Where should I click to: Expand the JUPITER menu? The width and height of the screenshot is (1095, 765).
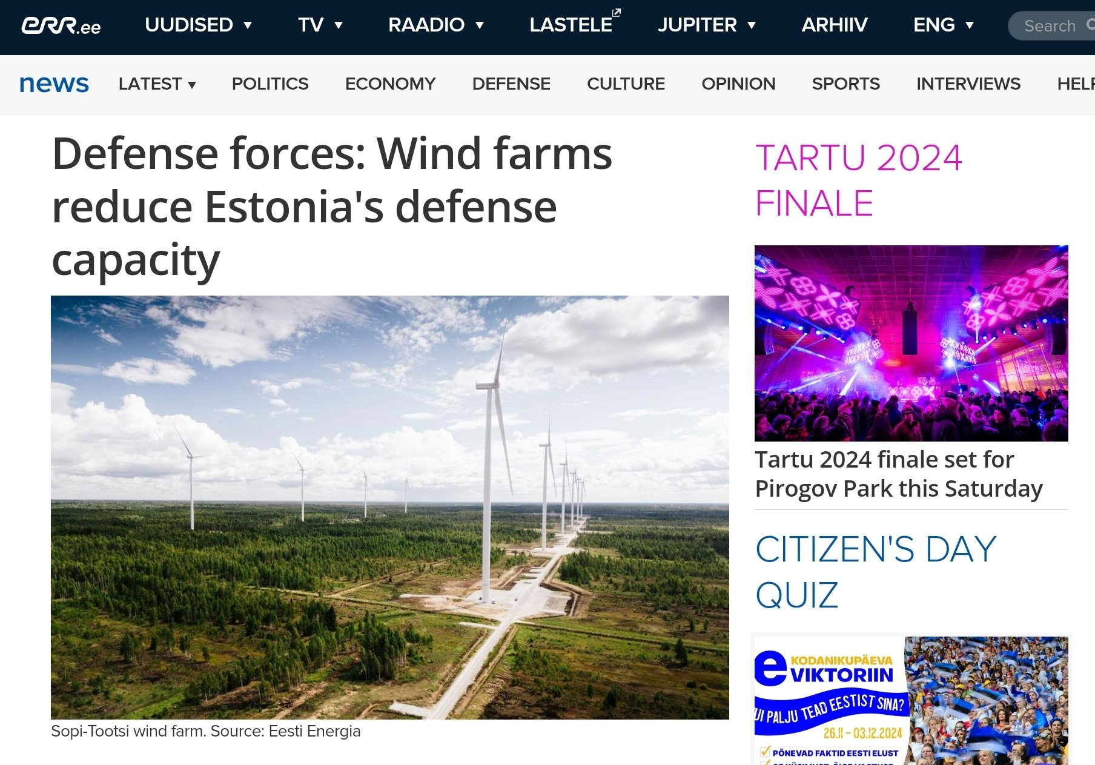(707, 25)
